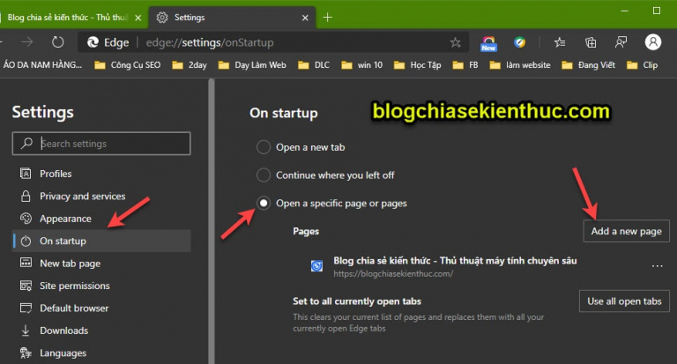Open the three-dot menu for the blog page
This screenshot has height=364, width=677.
[657, 266]
